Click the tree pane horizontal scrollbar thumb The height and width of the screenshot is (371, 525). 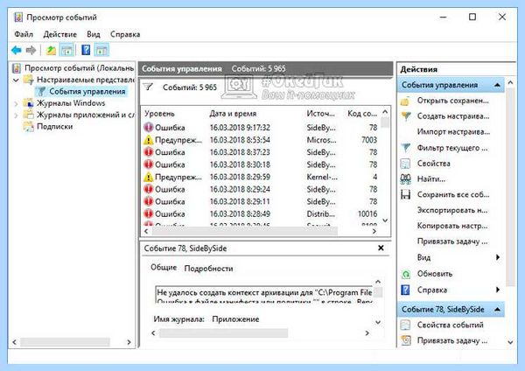click(65, 342)
